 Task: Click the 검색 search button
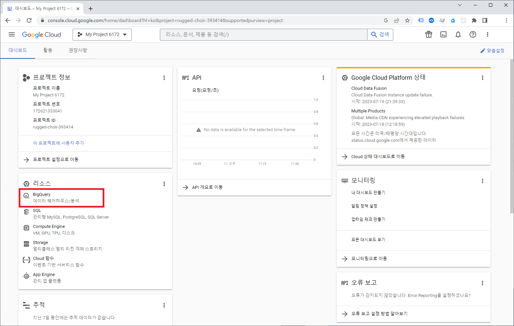380,34
